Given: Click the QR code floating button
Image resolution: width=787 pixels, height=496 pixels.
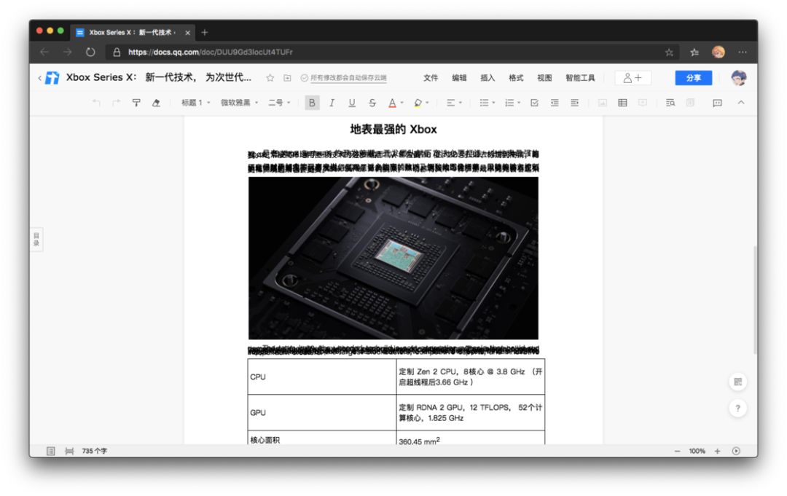Looking at the screenshot, I should [737, 382].
